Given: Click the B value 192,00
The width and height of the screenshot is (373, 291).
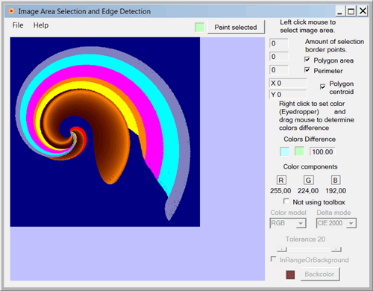Looking at the screenshot, I should (336, 191).
